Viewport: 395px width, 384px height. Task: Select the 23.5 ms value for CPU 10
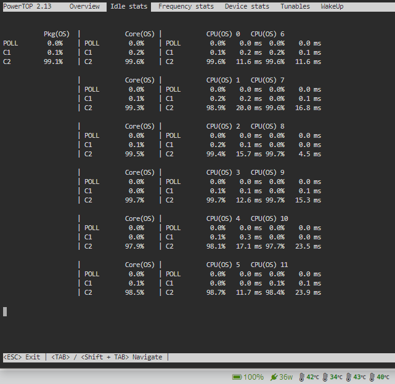pyautogui.click(x=308, y=246)
